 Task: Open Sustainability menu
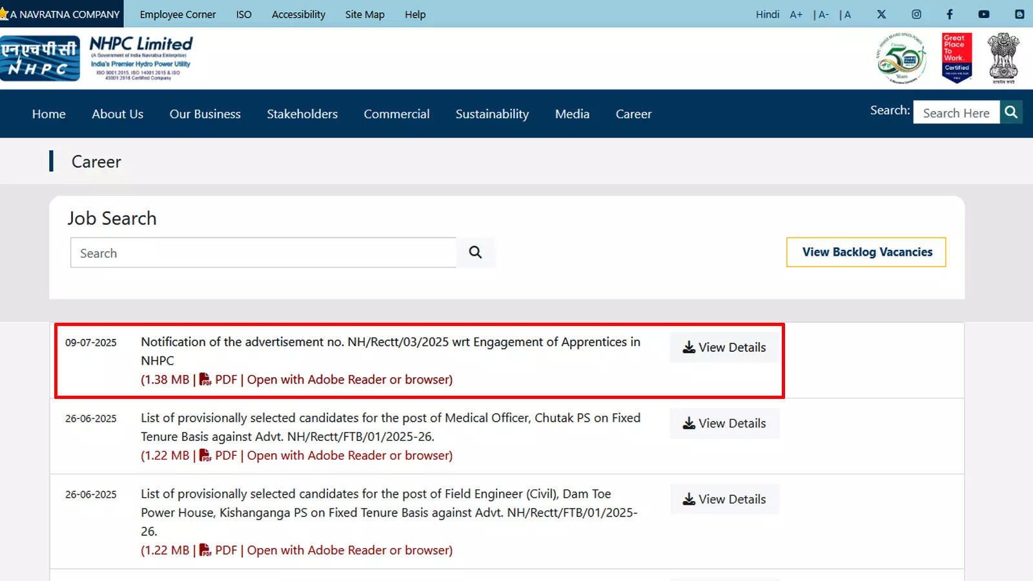pyautogui.click(x=492, y=114)
